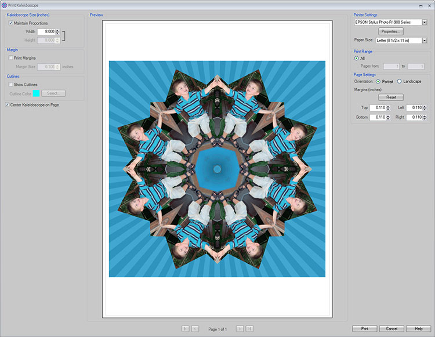Click the Right margin spinner arrows
The height and width of the screenshot is (337, 435).
point(425,117)
